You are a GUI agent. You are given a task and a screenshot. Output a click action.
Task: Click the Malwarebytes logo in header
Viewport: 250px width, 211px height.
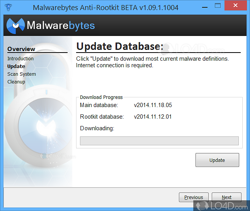coord(51,26)
